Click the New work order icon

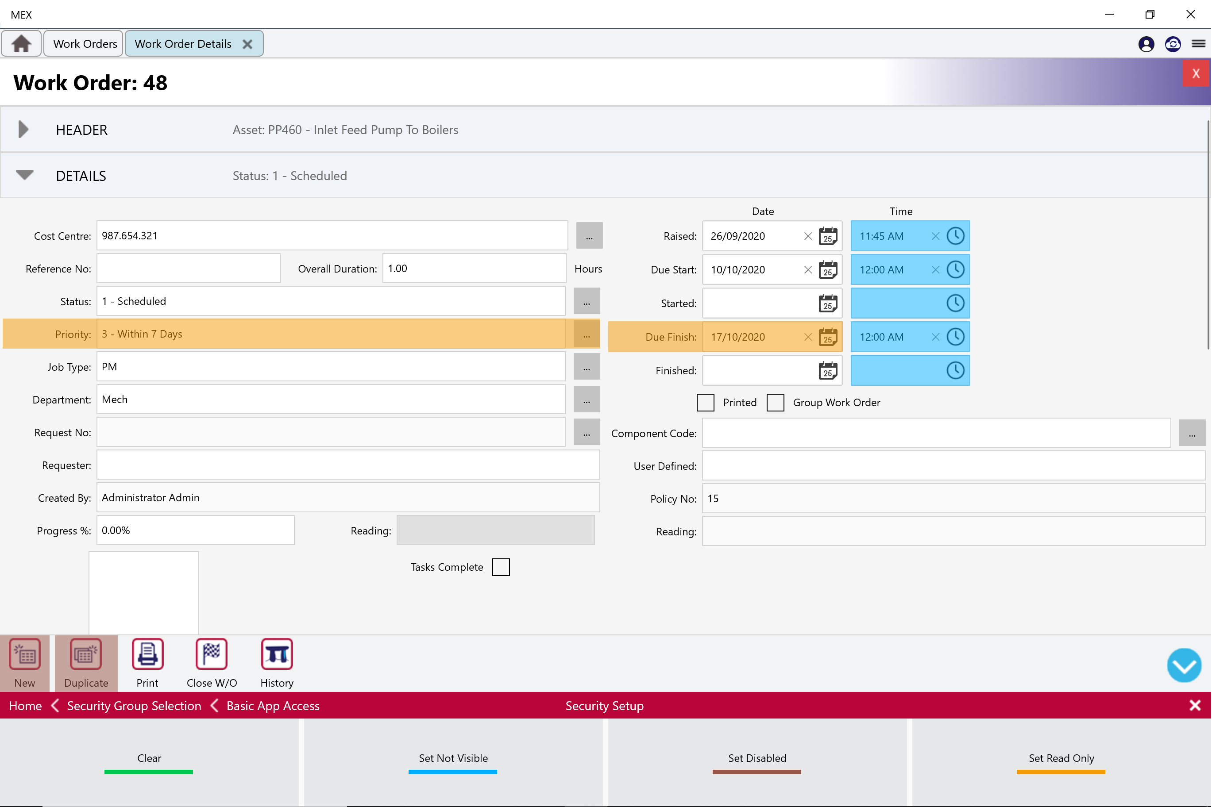[x=25, y=654]
